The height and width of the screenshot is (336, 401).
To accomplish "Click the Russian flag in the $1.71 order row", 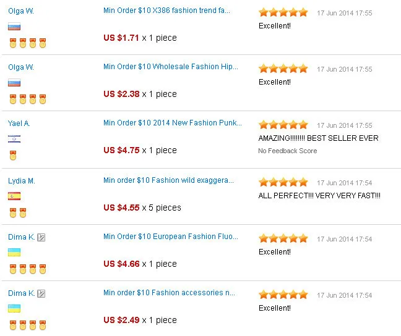I will [14, 27].
